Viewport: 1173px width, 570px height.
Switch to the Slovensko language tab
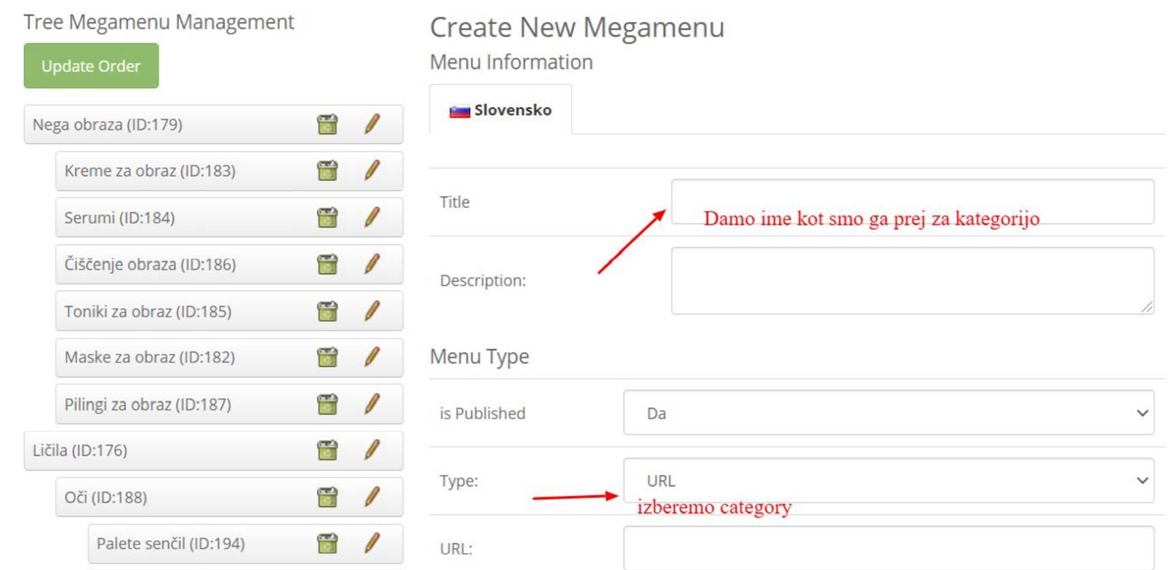[501, 111]
